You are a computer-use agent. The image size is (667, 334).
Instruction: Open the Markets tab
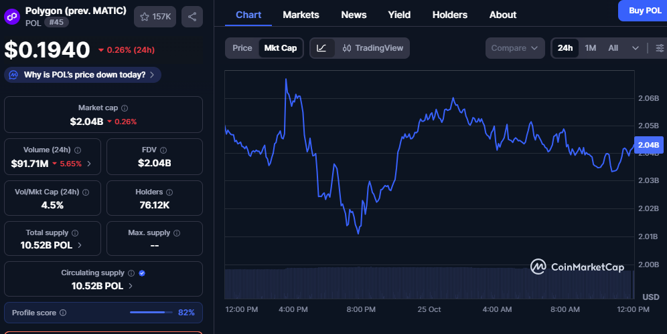[301, 15]
